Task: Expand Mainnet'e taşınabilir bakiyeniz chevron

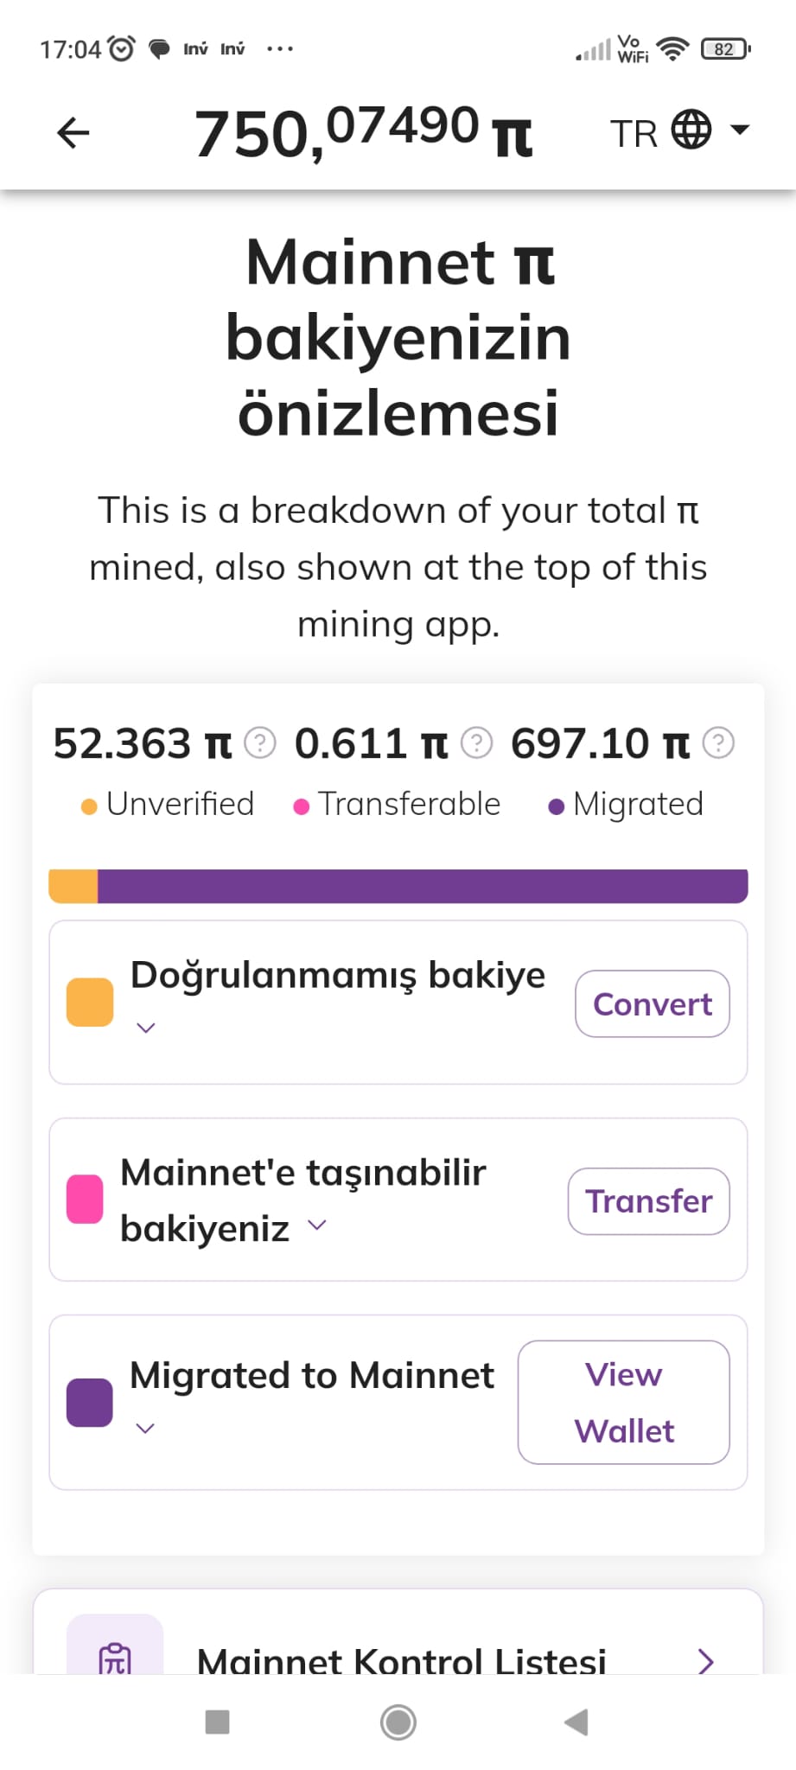Action: point(317,1225)
